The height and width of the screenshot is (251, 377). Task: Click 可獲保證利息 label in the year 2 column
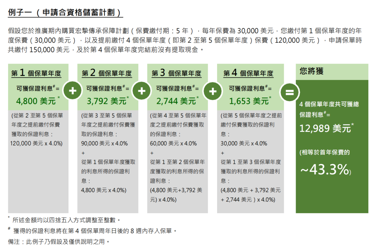[x=108, y=88]
